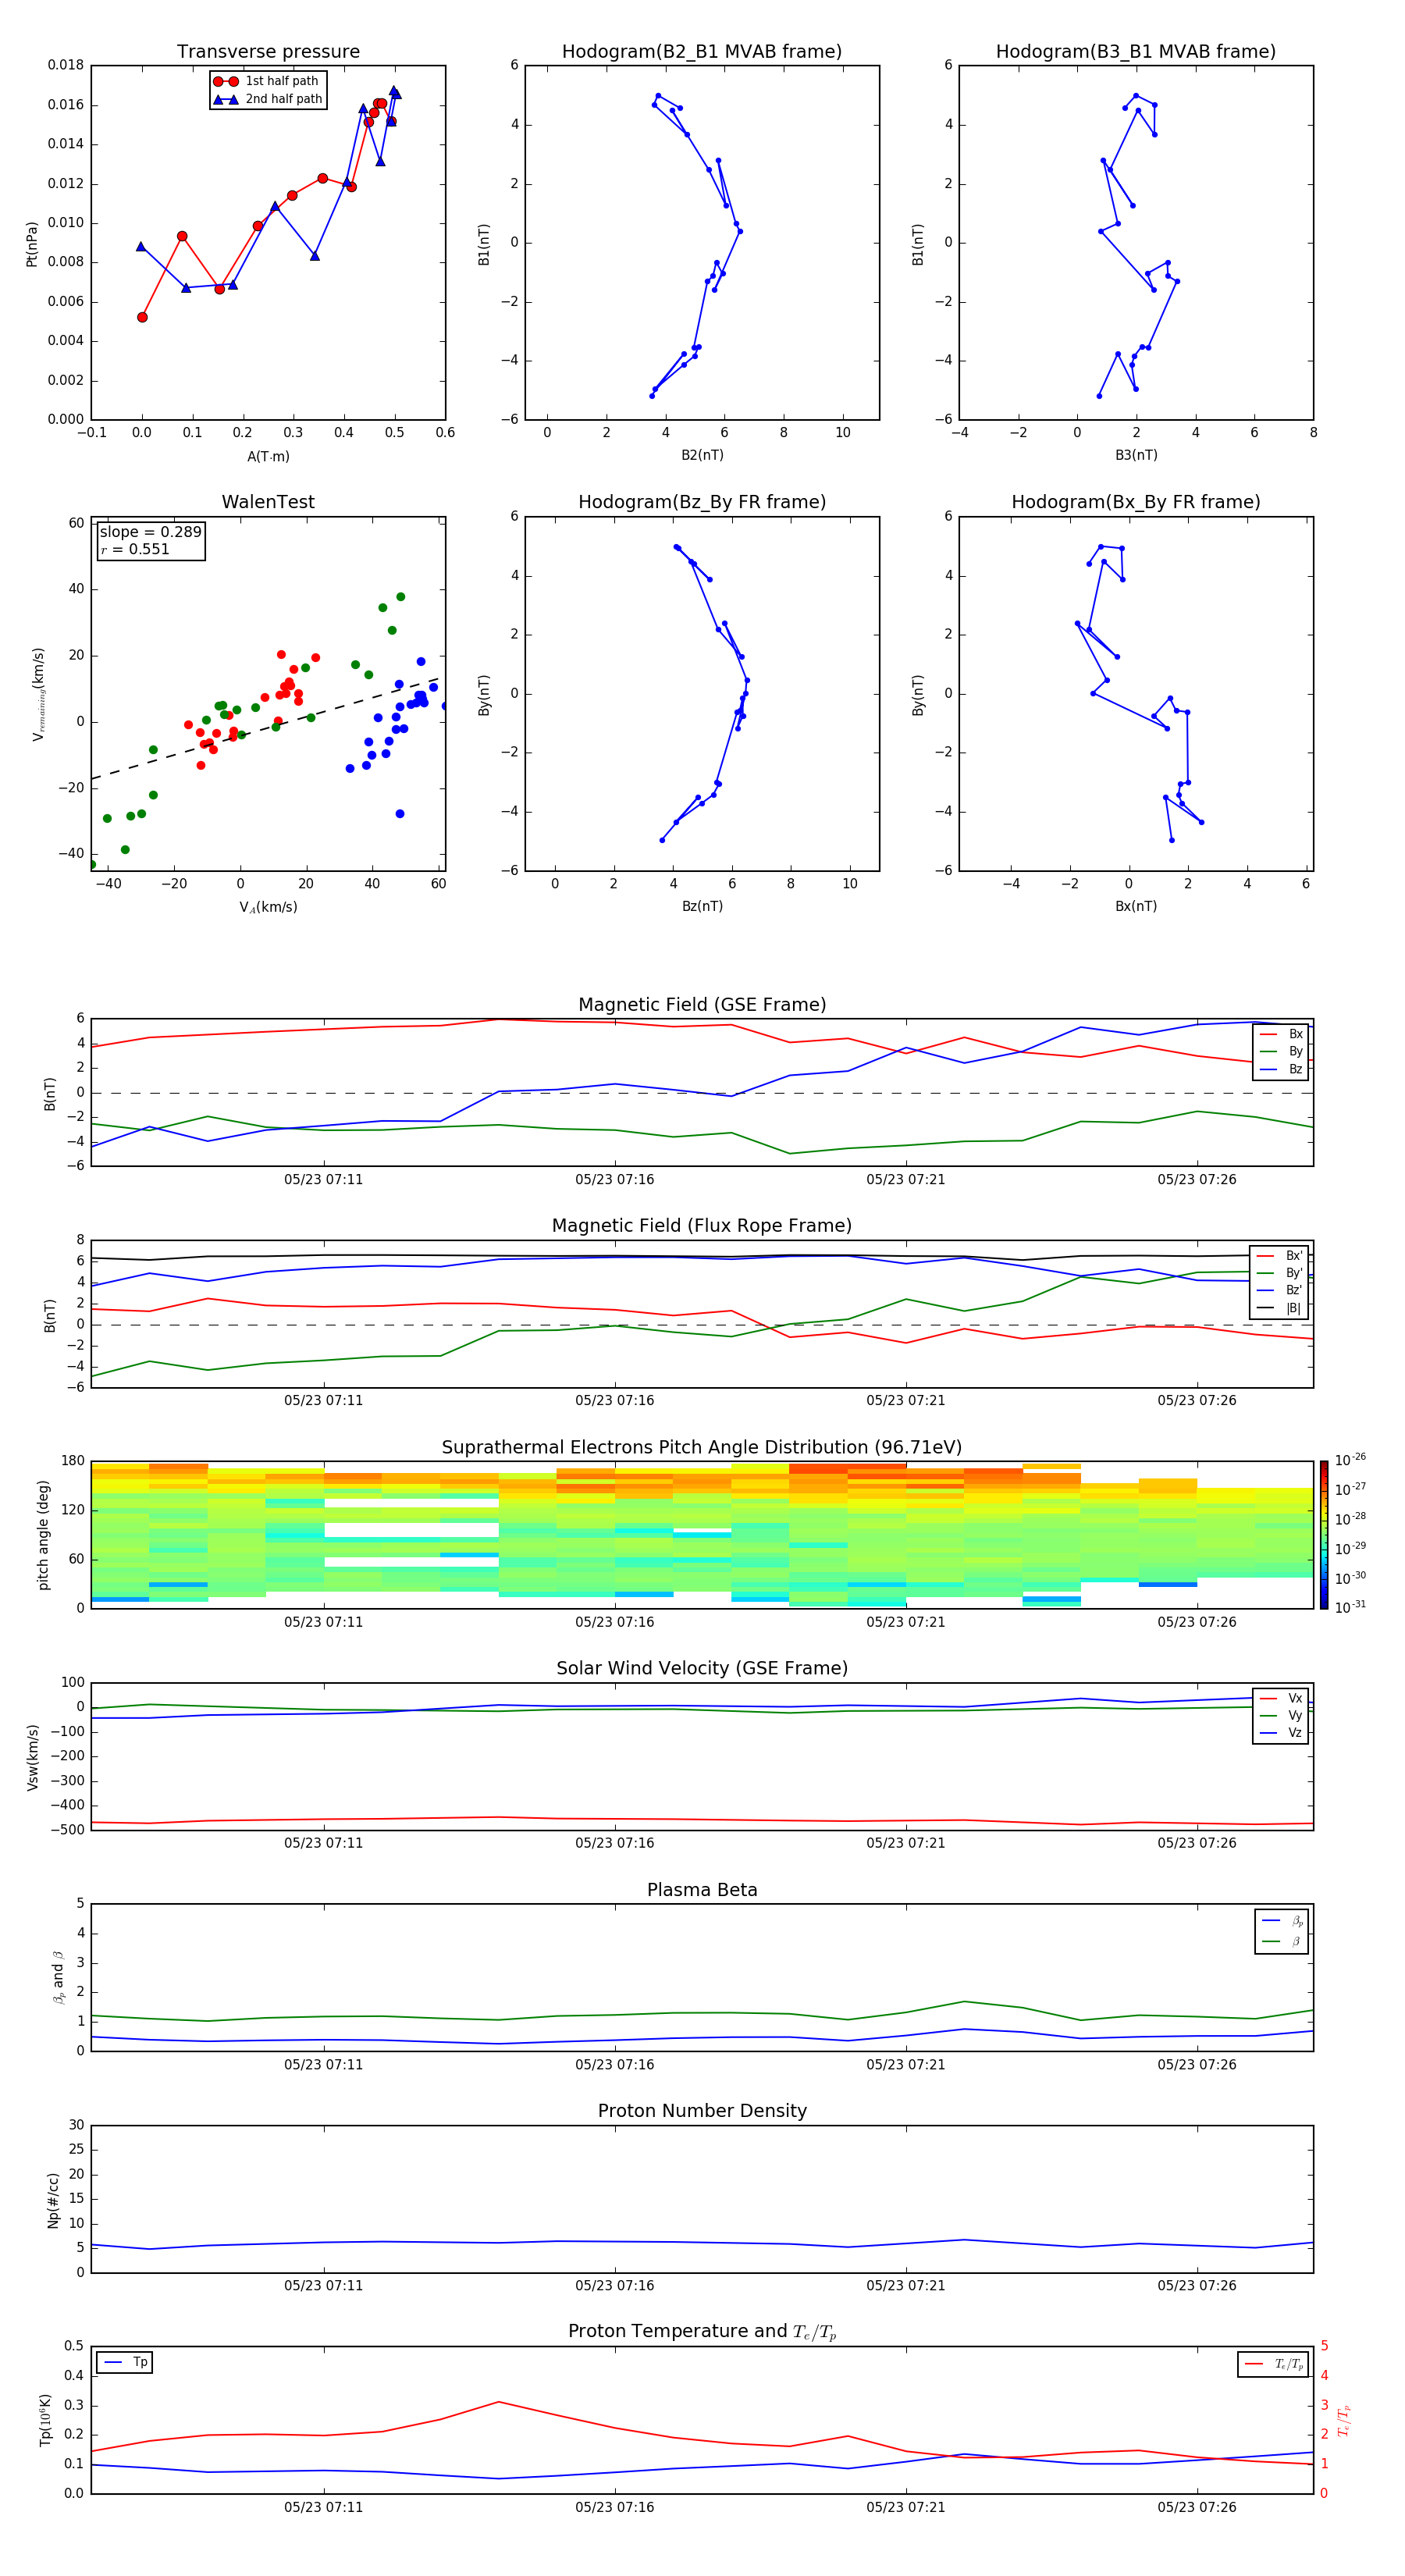Click the "B3(nT)" x-axis label

point(1136,455)
